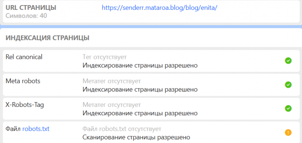Click the green checkmark in Meta robots row

(x=288, y=85)
